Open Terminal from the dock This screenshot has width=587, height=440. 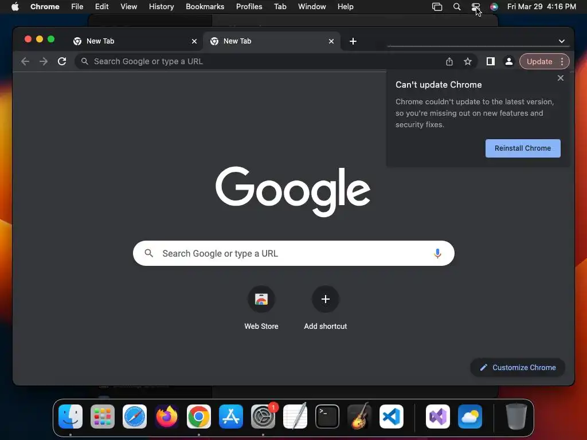point(327,417)
